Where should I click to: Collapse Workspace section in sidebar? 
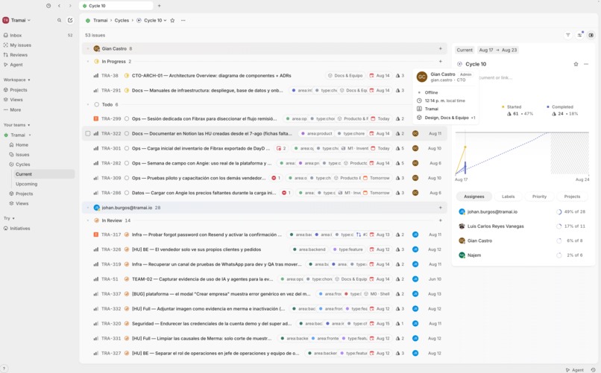click(17, 80)
